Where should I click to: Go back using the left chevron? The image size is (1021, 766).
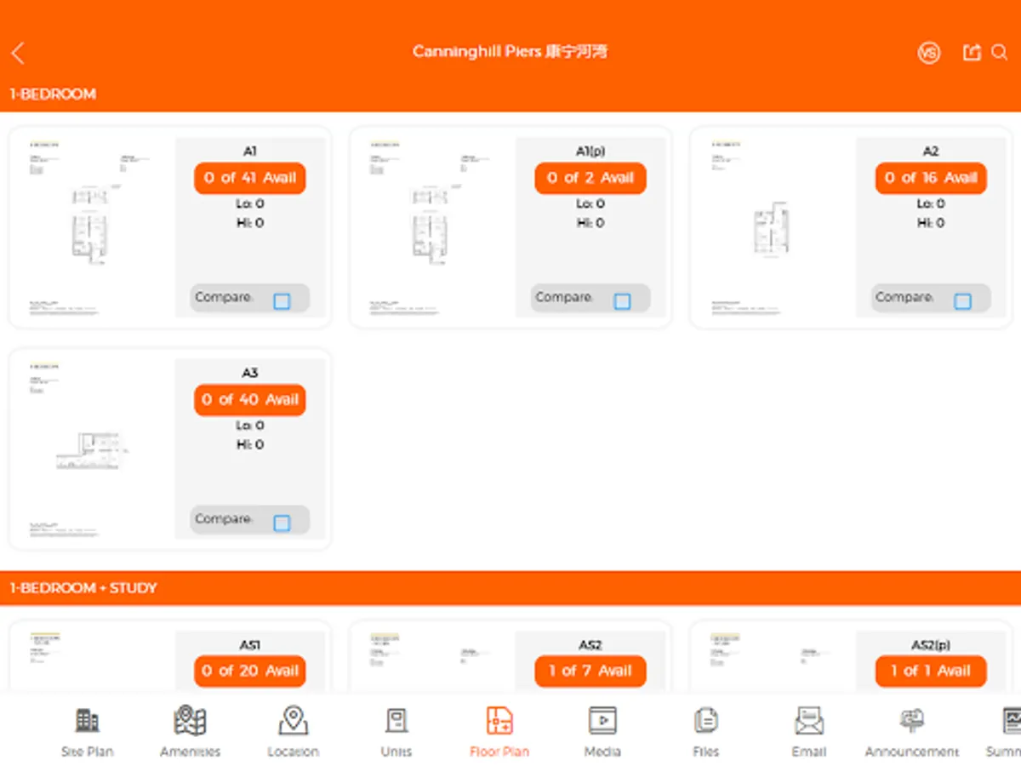[x=18, y=54]
